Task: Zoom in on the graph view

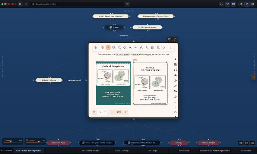Action: 241,143
